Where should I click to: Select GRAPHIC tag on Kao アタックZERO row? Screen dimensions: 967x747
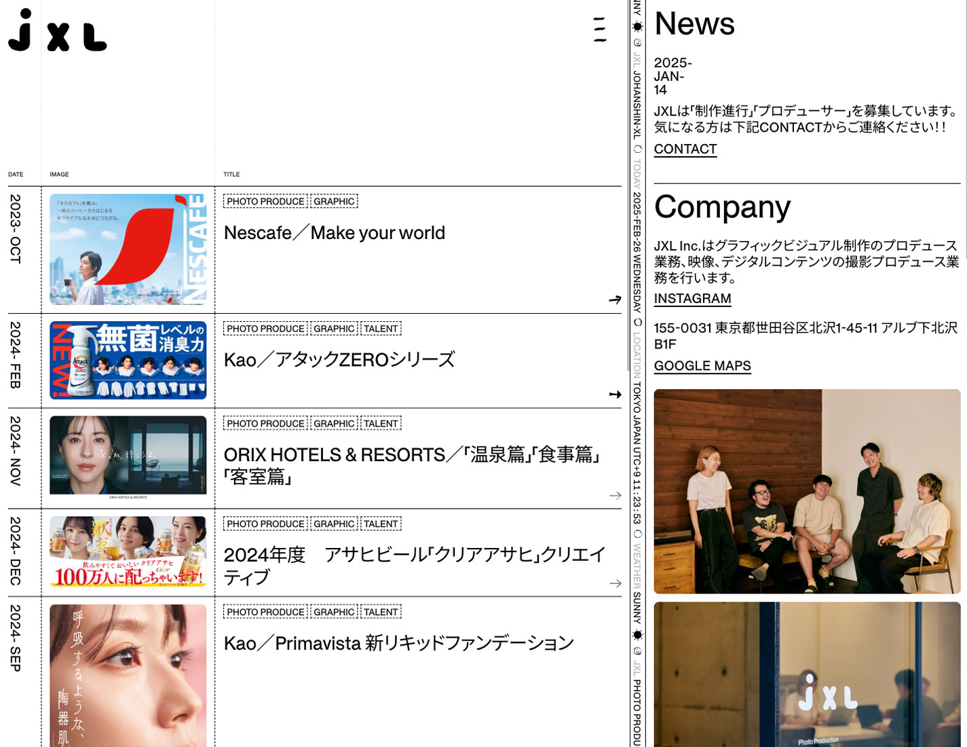tap(334, 329)
